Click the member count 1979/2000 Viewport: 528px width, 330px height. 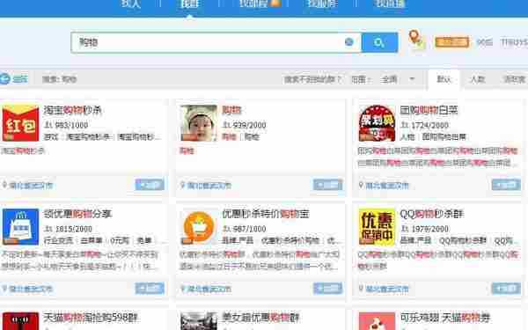pyautogui.click(x=429, y=229)
